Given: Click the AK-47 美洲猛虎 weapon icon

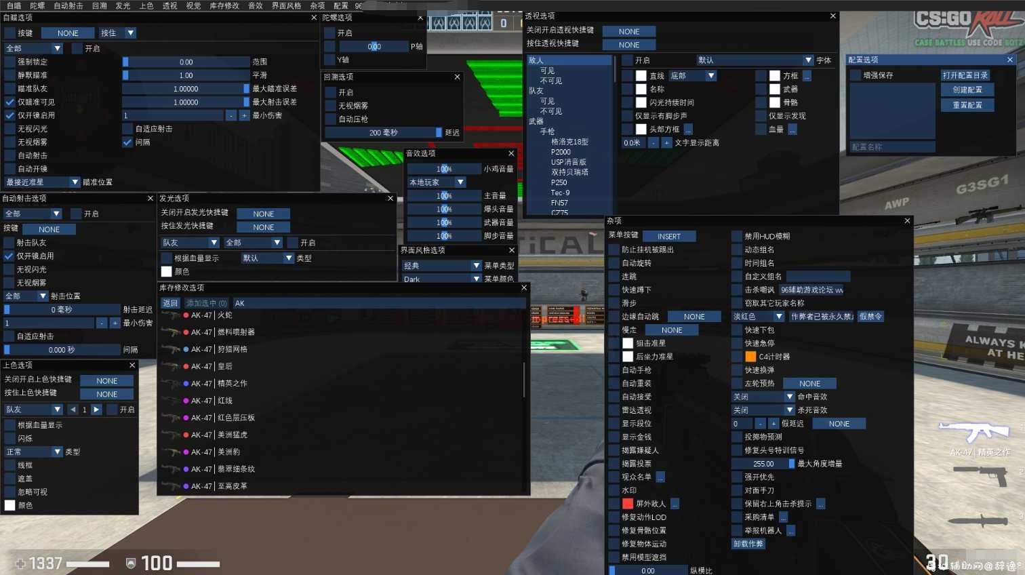Looking at the screenshot, I should point(170,435).
